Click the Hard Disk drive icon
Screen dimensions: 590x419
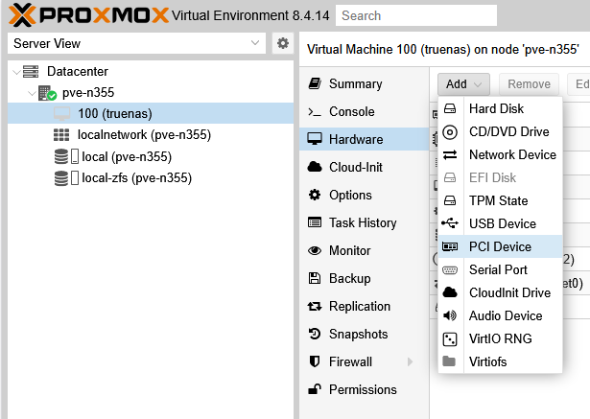point(450,108)
